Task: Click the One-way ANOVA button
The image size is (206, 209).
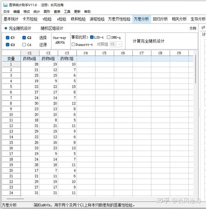Action: click(x=60, y=40)
